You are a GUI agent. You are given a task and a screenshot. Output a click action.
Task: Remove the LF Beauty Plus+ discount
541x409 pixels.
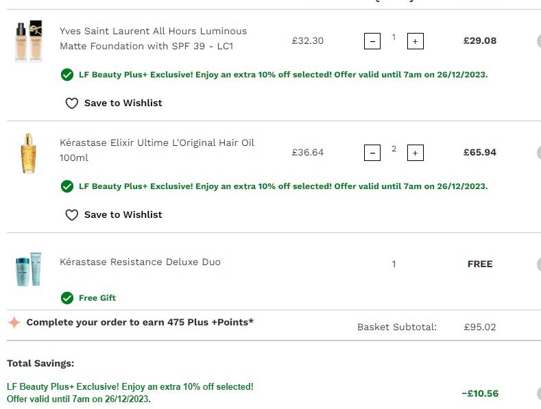538,394
